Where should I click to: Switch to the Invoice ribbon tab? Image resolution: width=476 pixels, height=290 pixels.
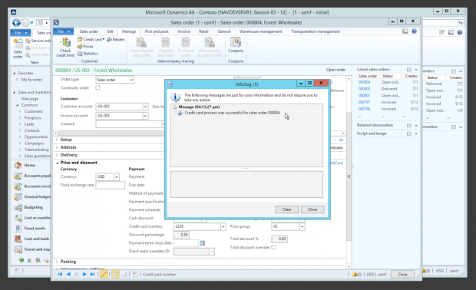point(183,31)
